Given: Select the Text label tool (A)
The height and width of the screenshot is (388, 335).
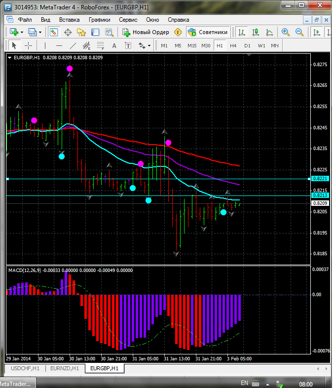Looking at the screenshot, I should (x=114, y=45).
